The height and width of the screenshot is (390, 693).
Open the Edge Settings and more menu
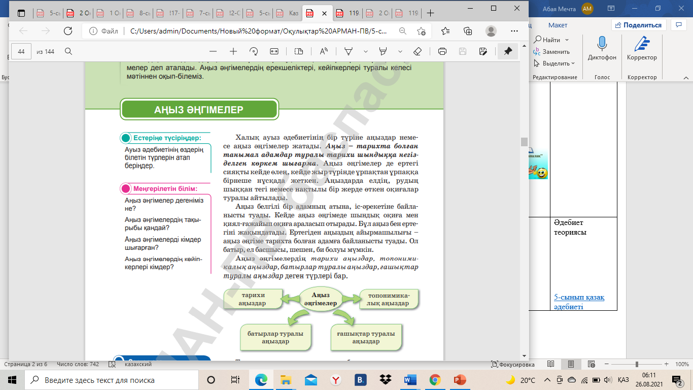[514, 31]
